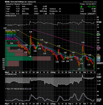Click the Open value 1.11
The width and height of the screenshot is (103, 105).
[x=18, y=7]
